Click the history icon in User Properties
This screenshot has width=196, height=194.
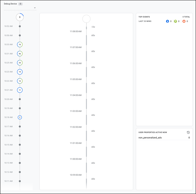point(188,132)
